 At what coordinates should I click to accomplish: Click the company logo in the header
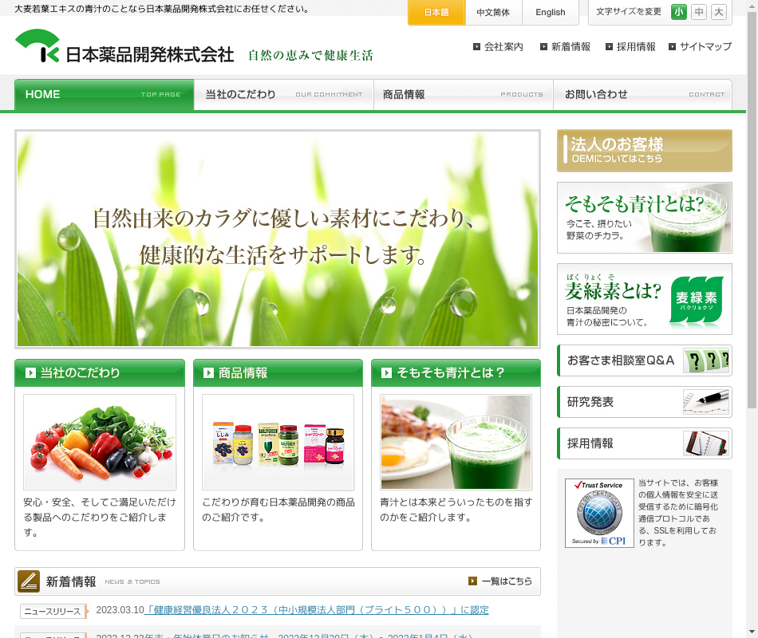coord(124,47)
